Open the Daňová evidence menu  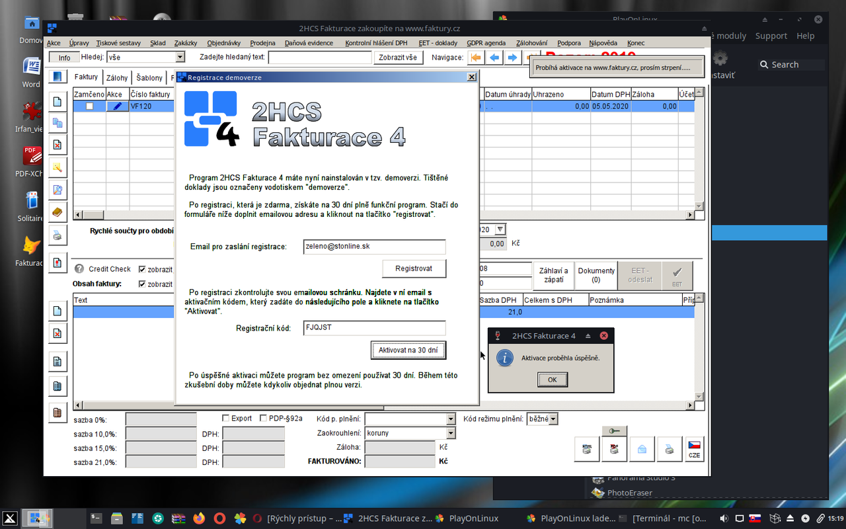tap(309, 43)
